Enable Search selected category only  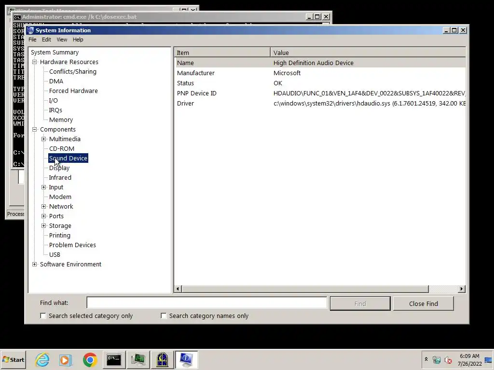coord(43,316)
